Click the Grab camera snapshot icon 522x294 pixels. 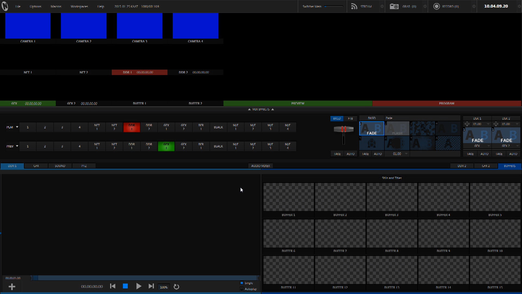click(394, 6)
